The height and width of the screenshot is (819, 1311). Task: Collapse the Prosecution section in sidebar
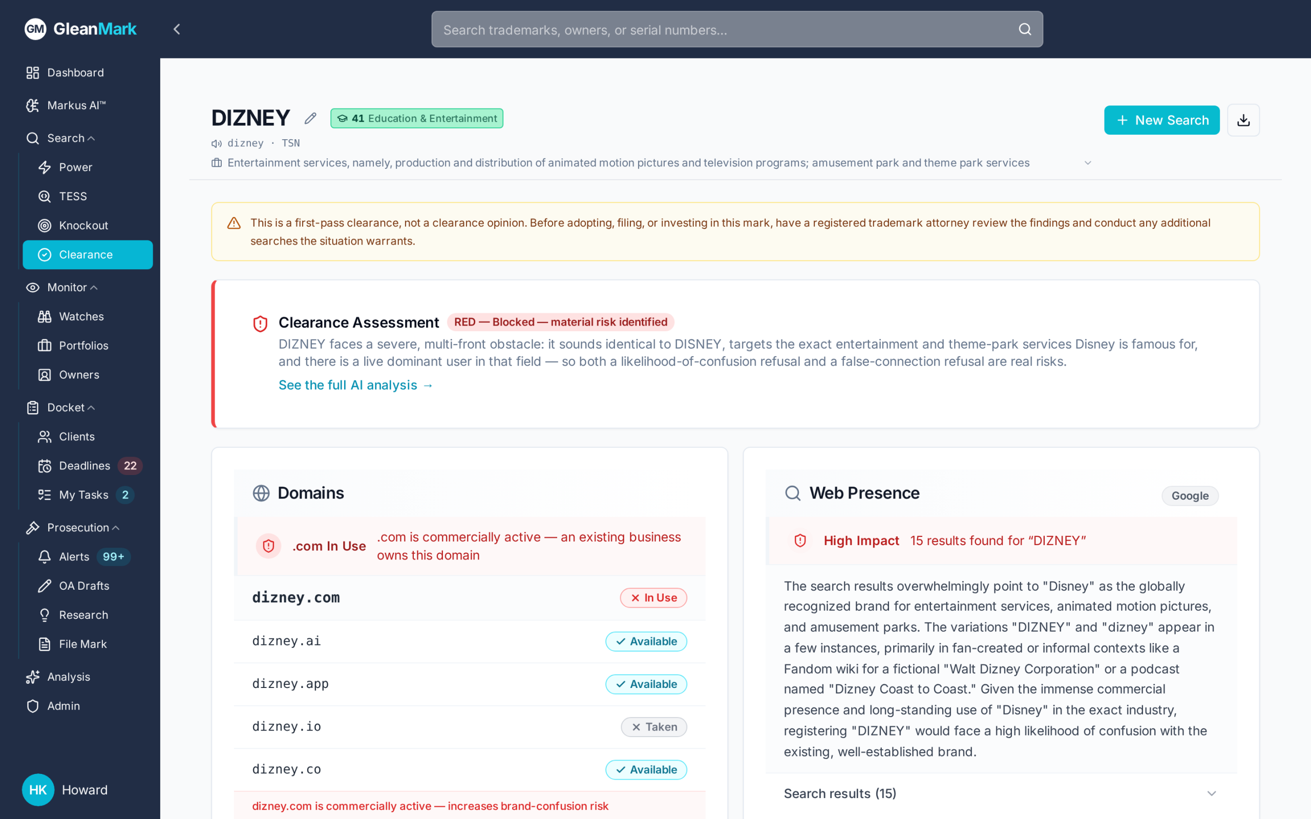point(115,528)
